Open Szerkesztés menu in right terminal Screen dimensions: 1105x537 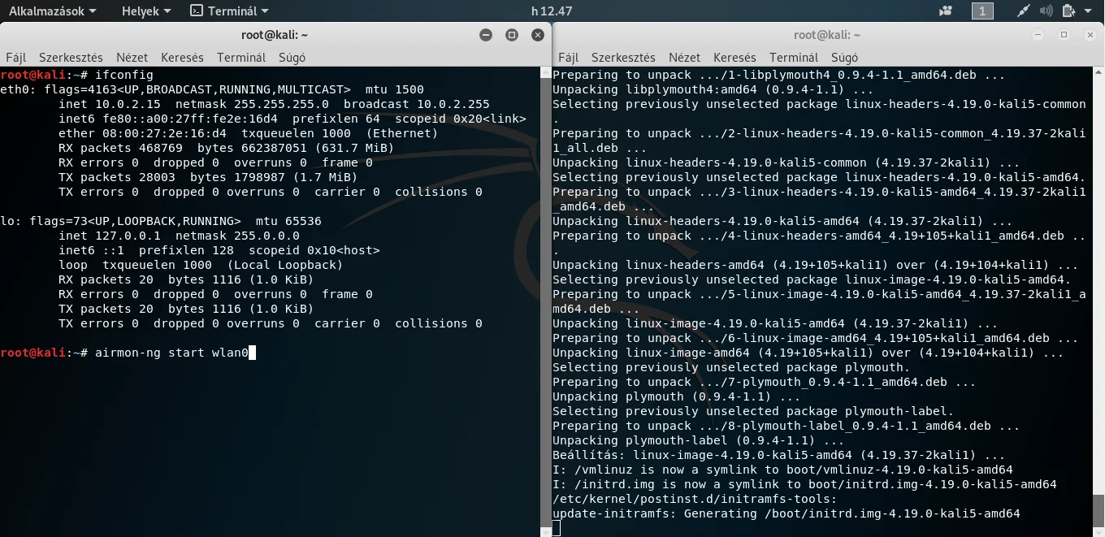pyautogui.click(x=623, y=58)
